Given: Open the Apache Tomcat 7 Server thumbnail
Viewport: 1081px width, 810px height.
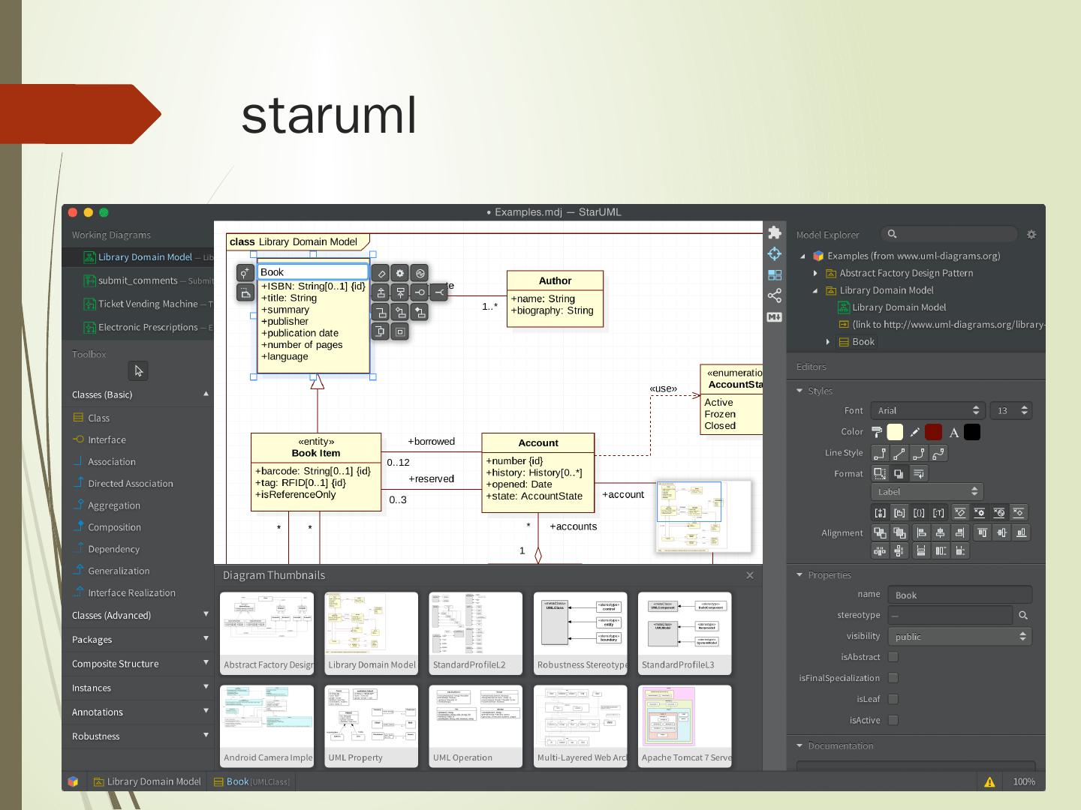Looking at the screenshot, I should coord(685,726).
